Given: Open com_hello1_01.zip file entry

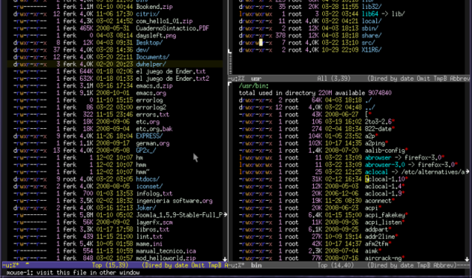Looking at the screenshot, I should click(164, 21).
